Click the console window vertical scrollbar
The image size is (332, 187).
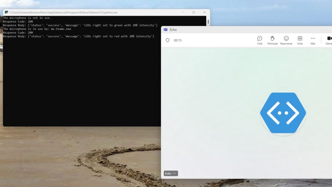click(x=208, y=22)
